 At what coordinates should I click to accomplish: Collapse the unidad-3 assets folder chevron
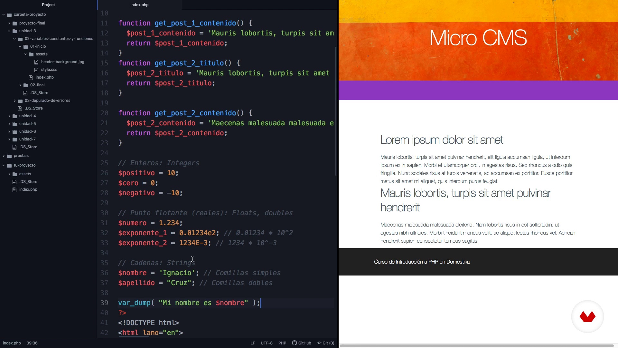click(25, 54)
